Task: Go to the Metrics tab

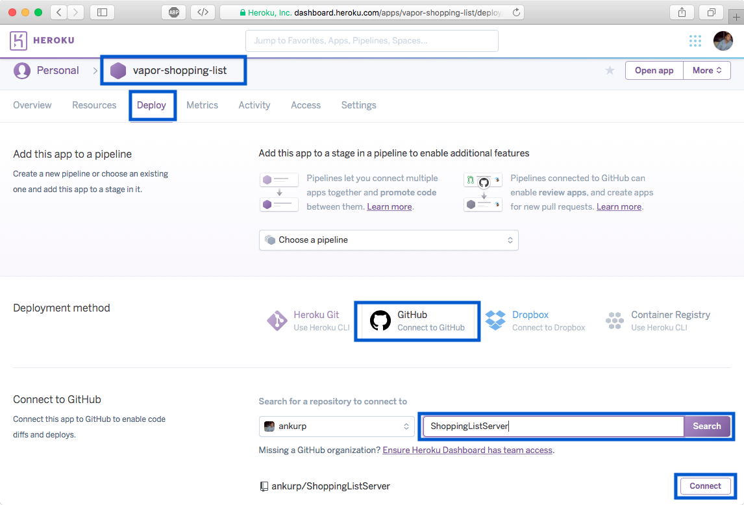Action: (202, 105)
